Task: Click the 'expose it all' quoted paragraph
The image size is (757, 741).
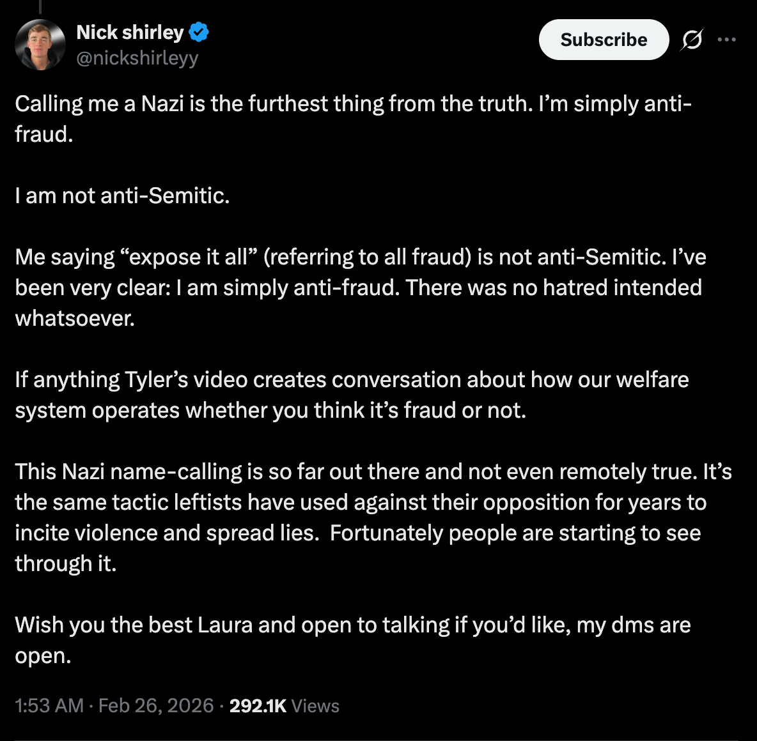Action: 358,287
